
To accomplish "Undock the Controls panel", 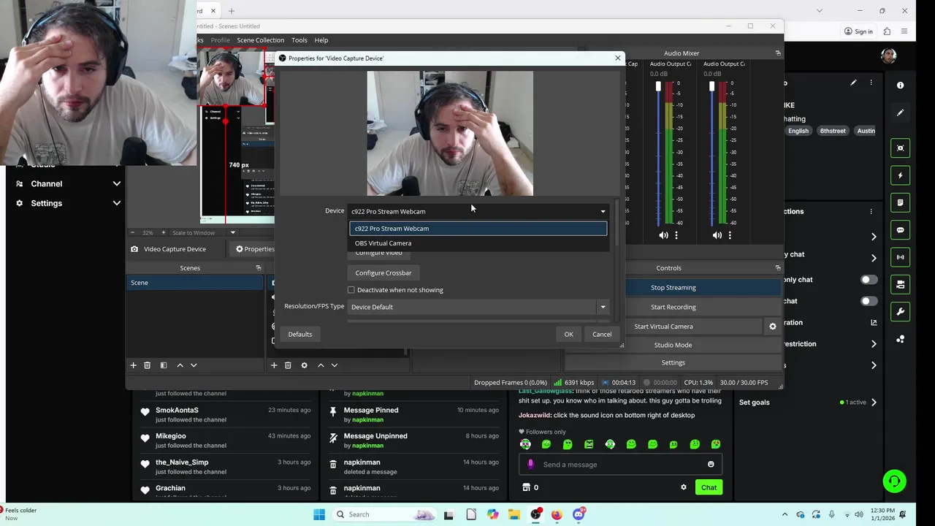I will pyautogui.click(x=778, y=268).
